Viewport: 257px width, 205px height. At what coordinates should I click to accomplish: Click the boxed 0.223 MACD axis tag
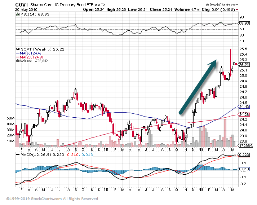[x=244, y=155]
